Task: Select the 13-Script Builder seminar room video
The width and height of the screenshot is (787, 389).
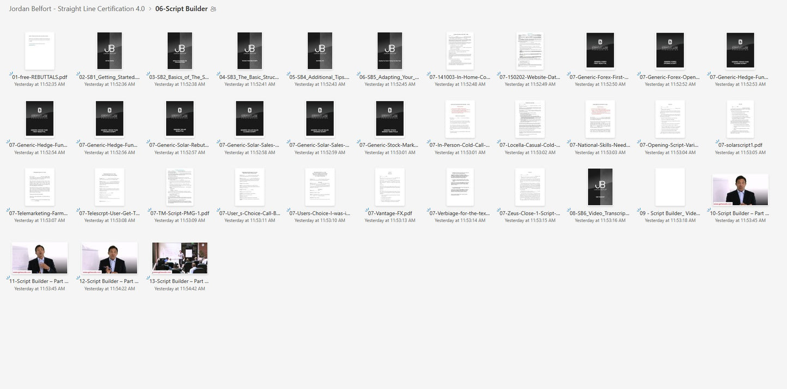Action: tap(180, 258)
